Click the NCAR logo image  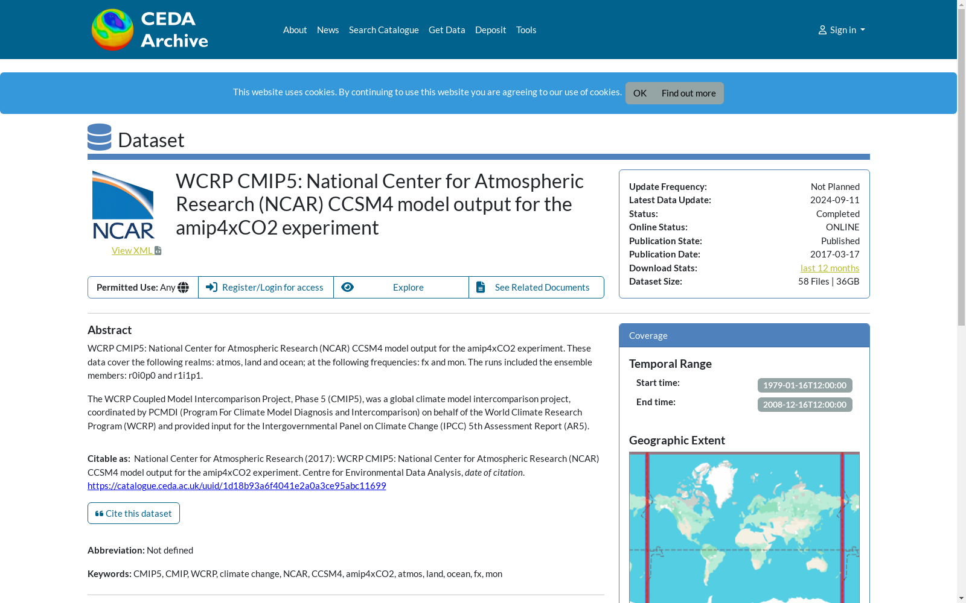tap(123, 205)
